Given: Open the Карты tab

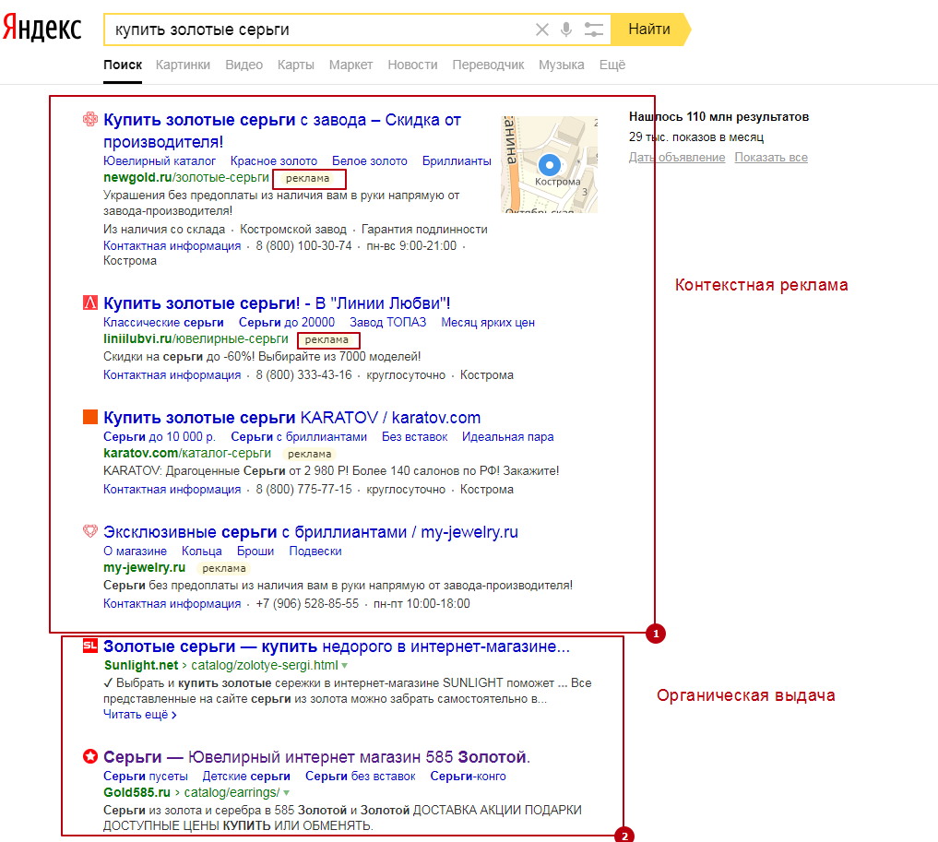Looking at the screenshot, I should (x=295, y=65).
